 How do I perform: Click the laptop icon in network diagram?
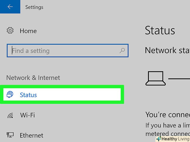pos(156,79)
